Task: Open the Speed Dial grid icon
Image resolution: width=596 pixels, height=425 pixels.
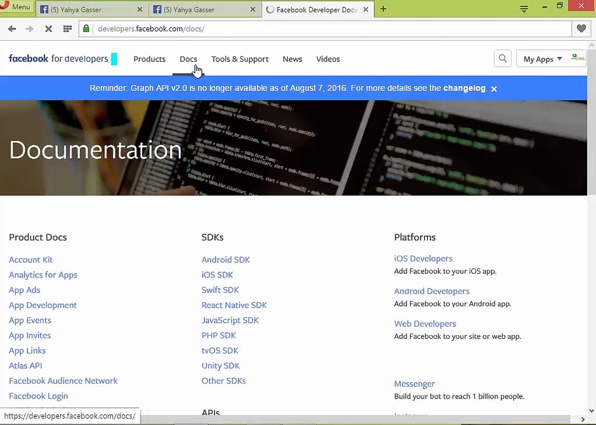Action: tap(67, 28)
